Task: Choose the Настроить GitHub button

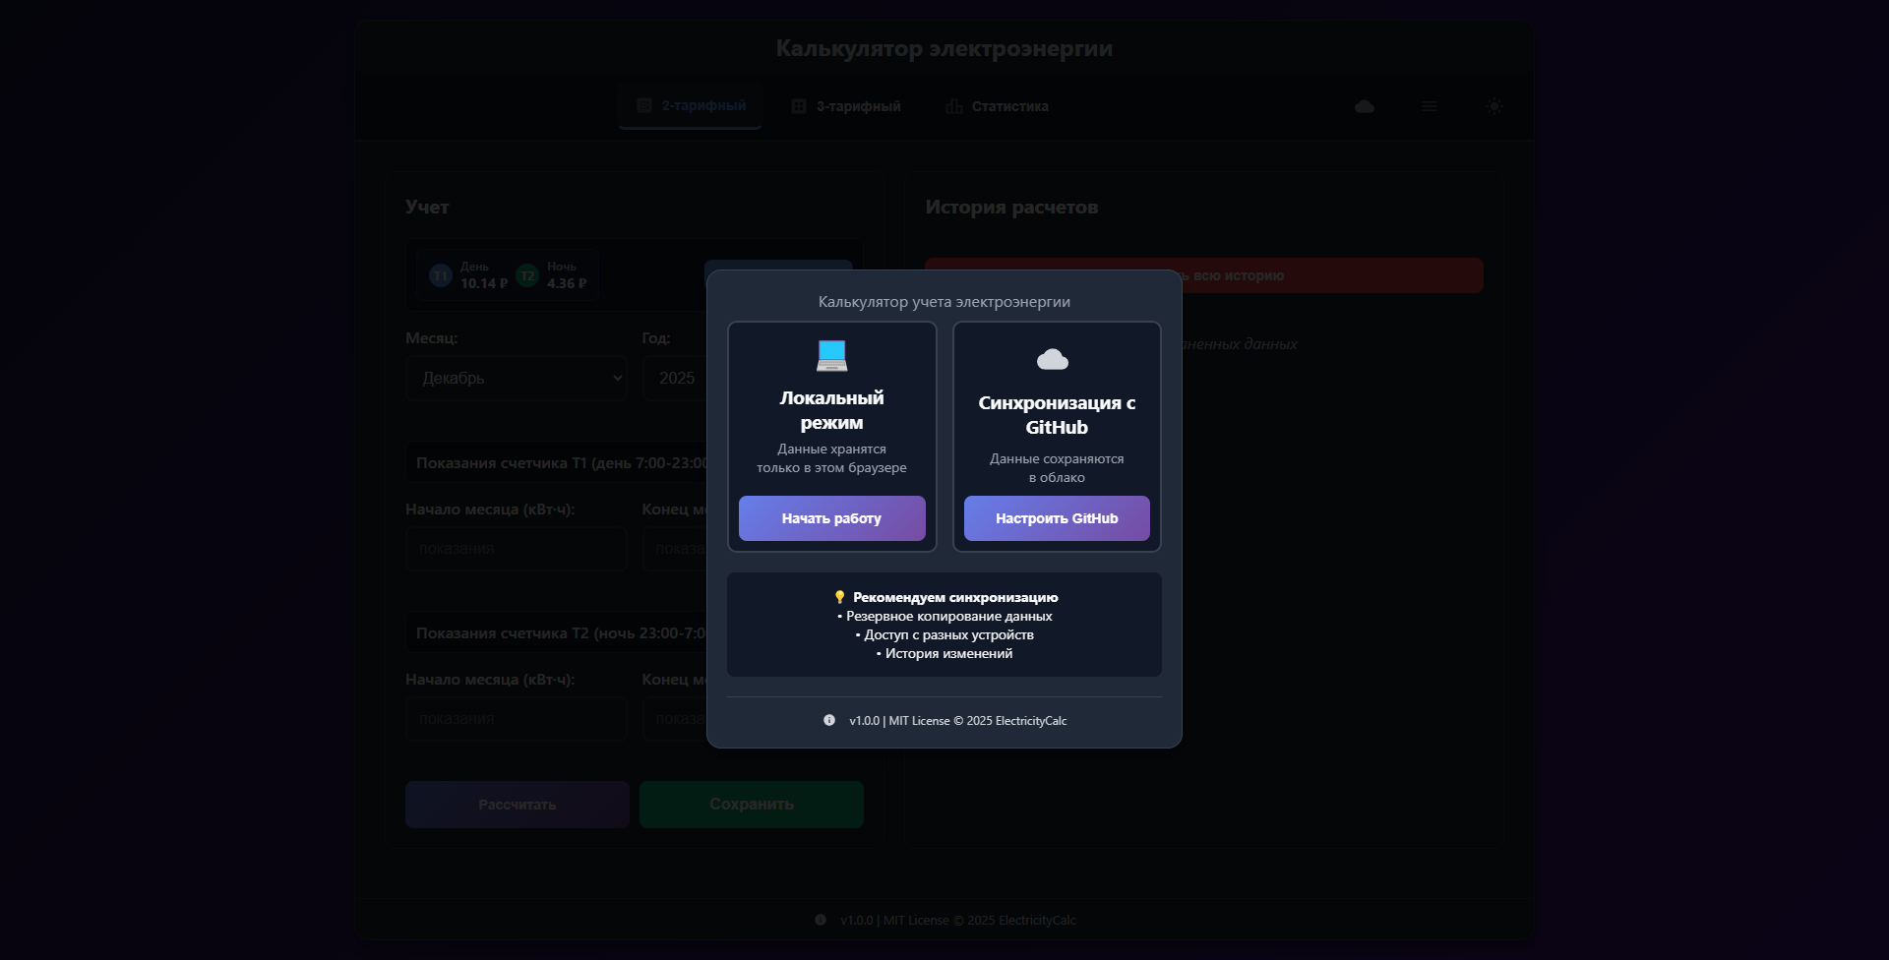Action: (x=1057, y=518)
